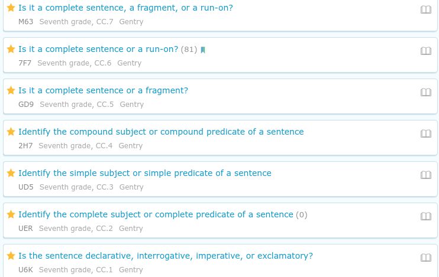The width and height of the screenshot is (439, 277).
Task: Open "Is it a complete sentence or a run-on?"
Action: [x=98, y=49]
